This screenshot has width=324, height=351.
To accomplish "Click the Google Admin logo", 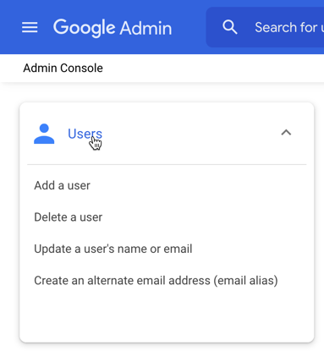I will click(113, 28).
